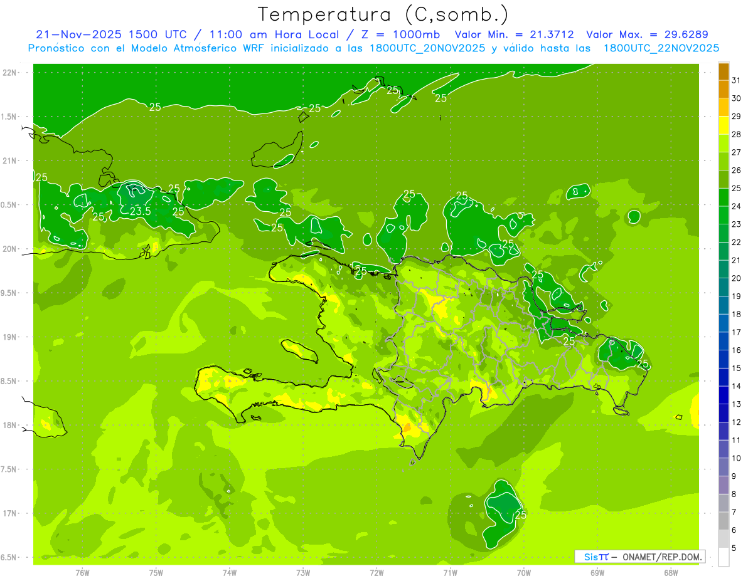Click the 'Sistπ – ONAMET/REP.DOM.' credit label
This screenshot has height=581, width=753.
(x=640, y=557)
